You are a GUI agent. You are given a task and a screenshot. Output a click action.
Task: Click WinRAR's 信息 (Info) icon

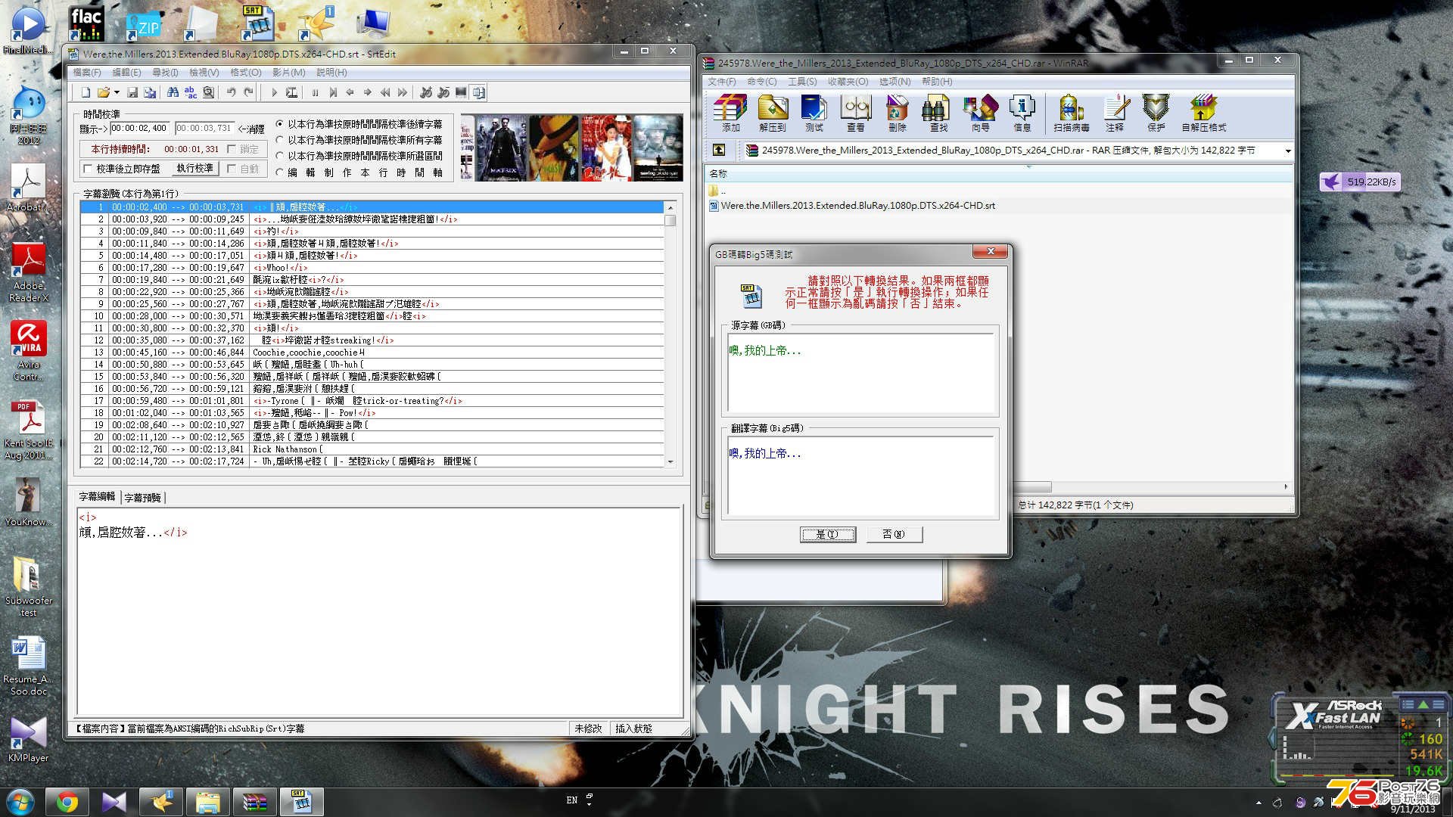1022,113
